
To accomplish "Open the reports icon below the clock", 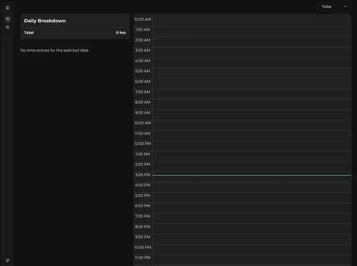I will [7, 28].
